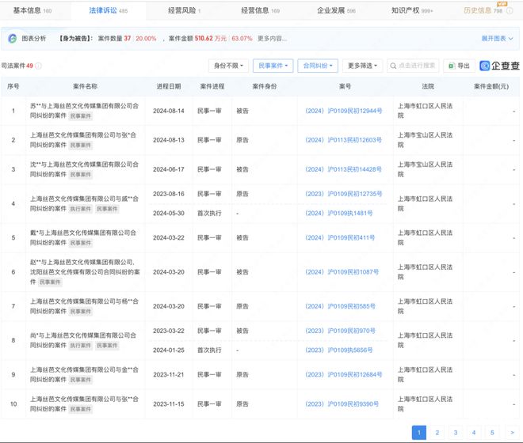Screen dimensions: 523x443
Task: Open case number 沪0109民初411号
Action: (340, 238)
